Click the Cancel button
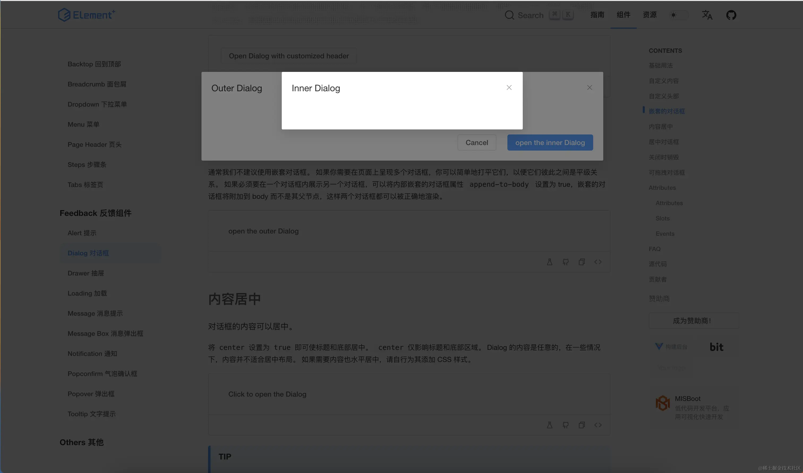Viewport: 803px width, 473px height. click(476, 142)
